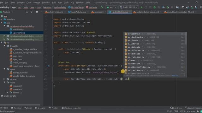Open the Pixel 2 API 28 device dropdown
This screenshot has height=113, width=202.
tap(128, 7)
